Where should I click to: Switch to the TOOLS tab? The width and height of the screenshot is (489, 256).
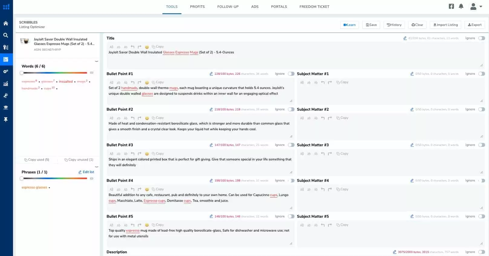[x=172, y=7]
